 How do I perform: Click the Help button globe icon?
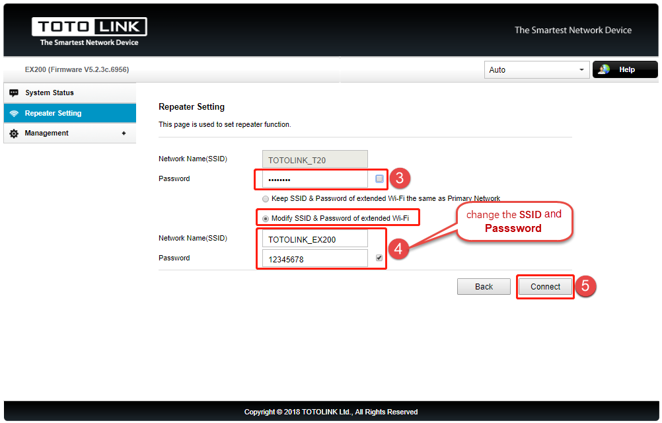[x=604, y=69]
